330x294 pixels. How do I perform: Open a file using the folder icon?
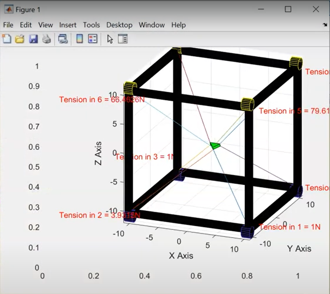tap(20, 39)
